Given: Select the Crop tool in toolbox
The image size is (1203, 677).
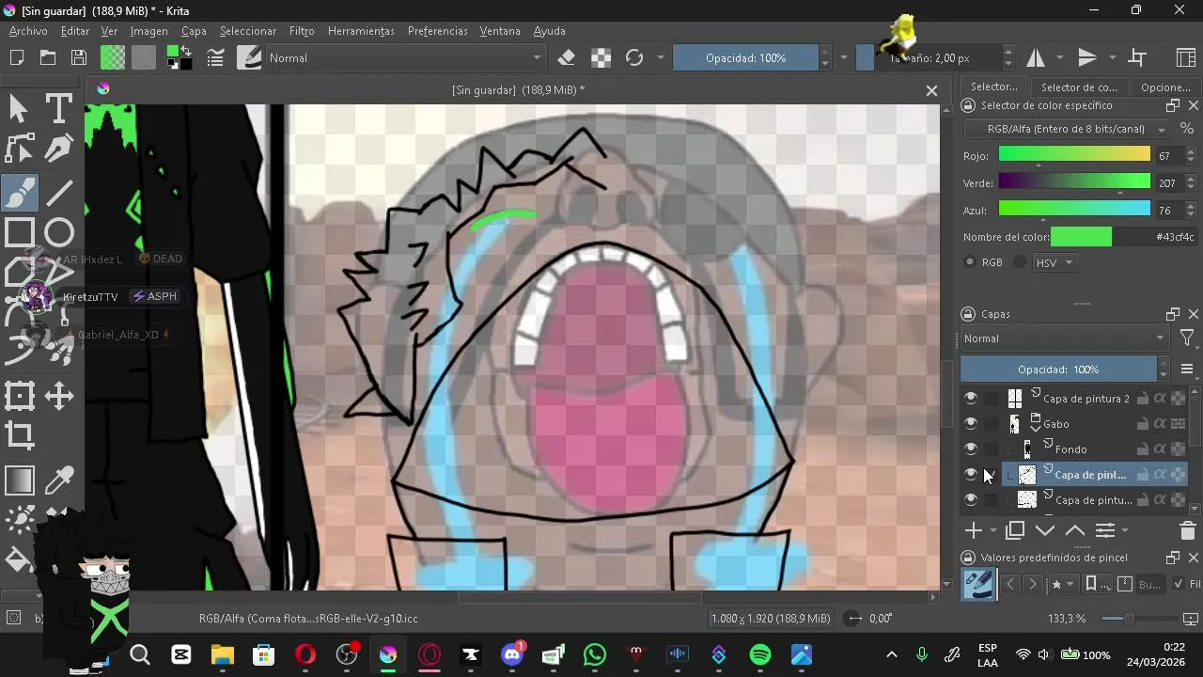Looking at the screenshot, I should (19, 435).
